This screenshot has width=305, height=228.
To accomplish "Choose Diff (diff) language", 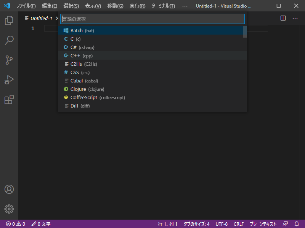I will (x=152, y=106).
